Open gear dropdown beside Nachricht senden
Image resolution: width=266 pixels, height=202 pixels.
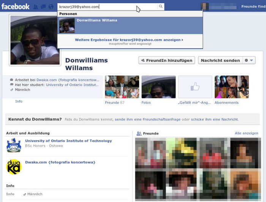click(249, 60)
